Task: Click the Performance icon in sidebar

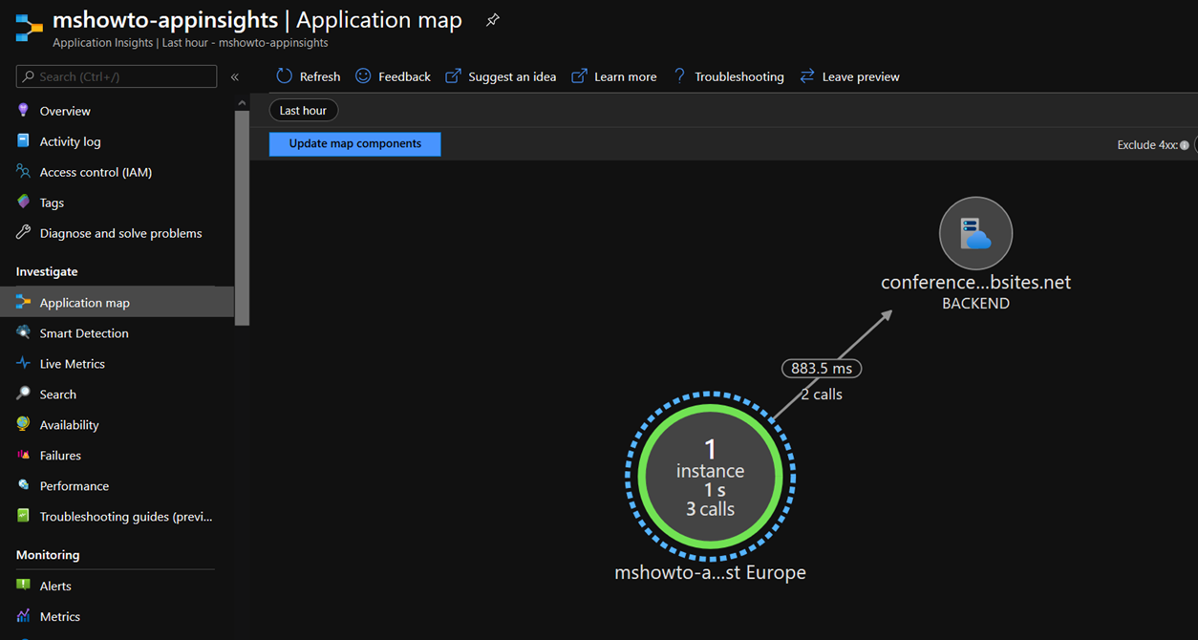Action: [23, 485]
